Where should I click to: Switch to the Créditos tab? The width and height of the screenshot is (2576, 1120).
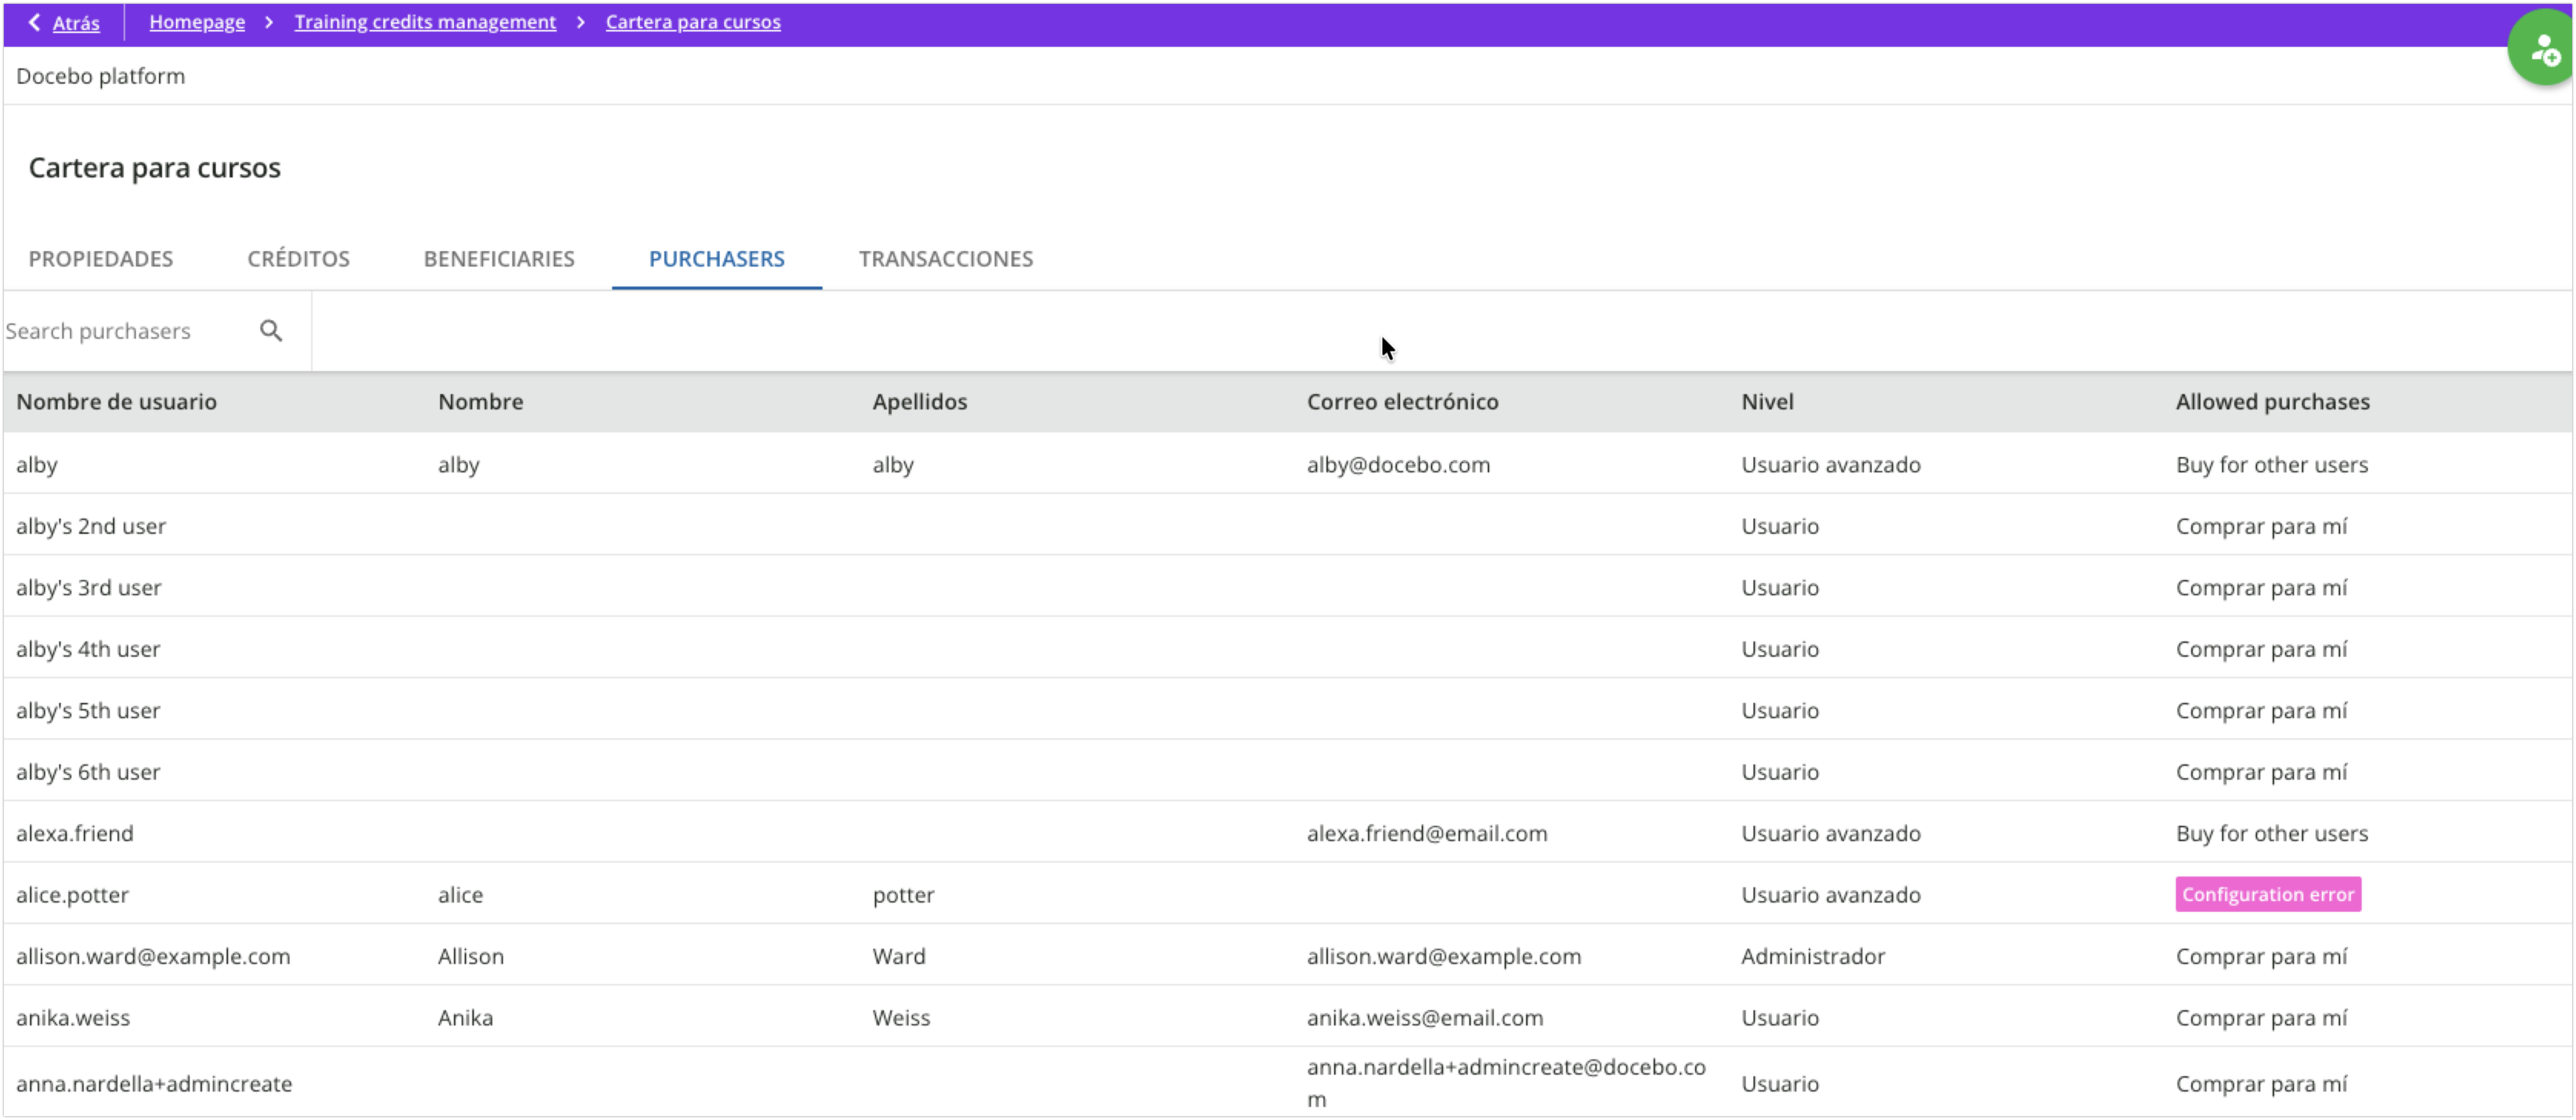pyautogui.click(x=298, y=259)
